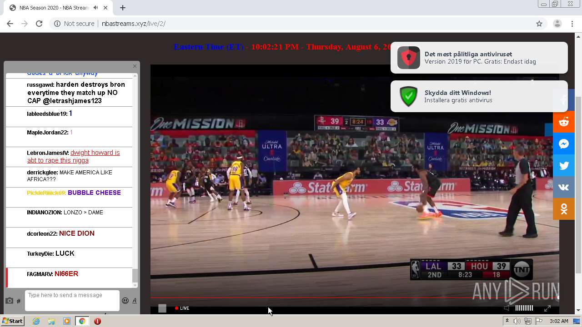The width and height of the screenshot is (582, 327).
Task: Show hidden system tray icons
Action: [x=507, y=321]
